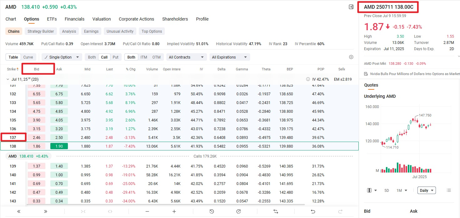This screenshot has width=460, height=218.
Task: Click the minus icon in bottom toolbar
Action: click(147, 211)
